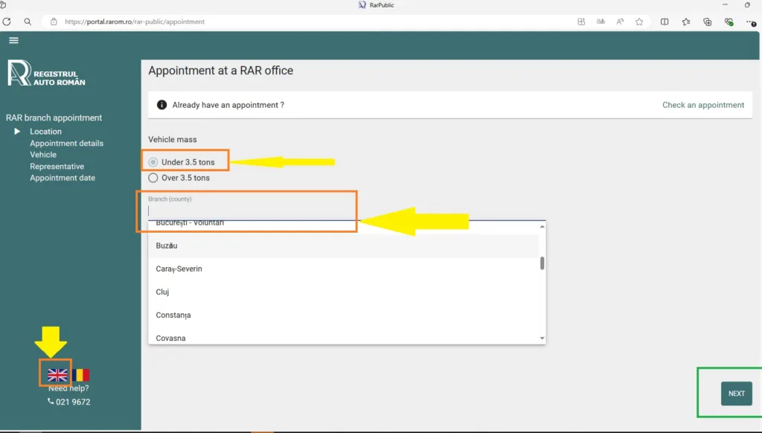Switch language using the UK flag
This screenshot has width=762, height=433.
tap(57, 375)
